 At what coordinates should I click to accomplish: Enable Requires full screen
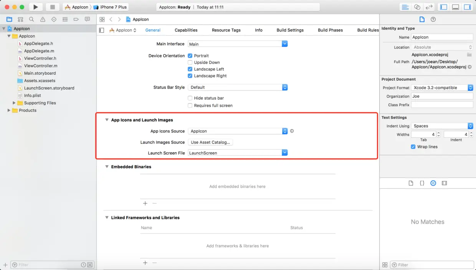[190, 105]
